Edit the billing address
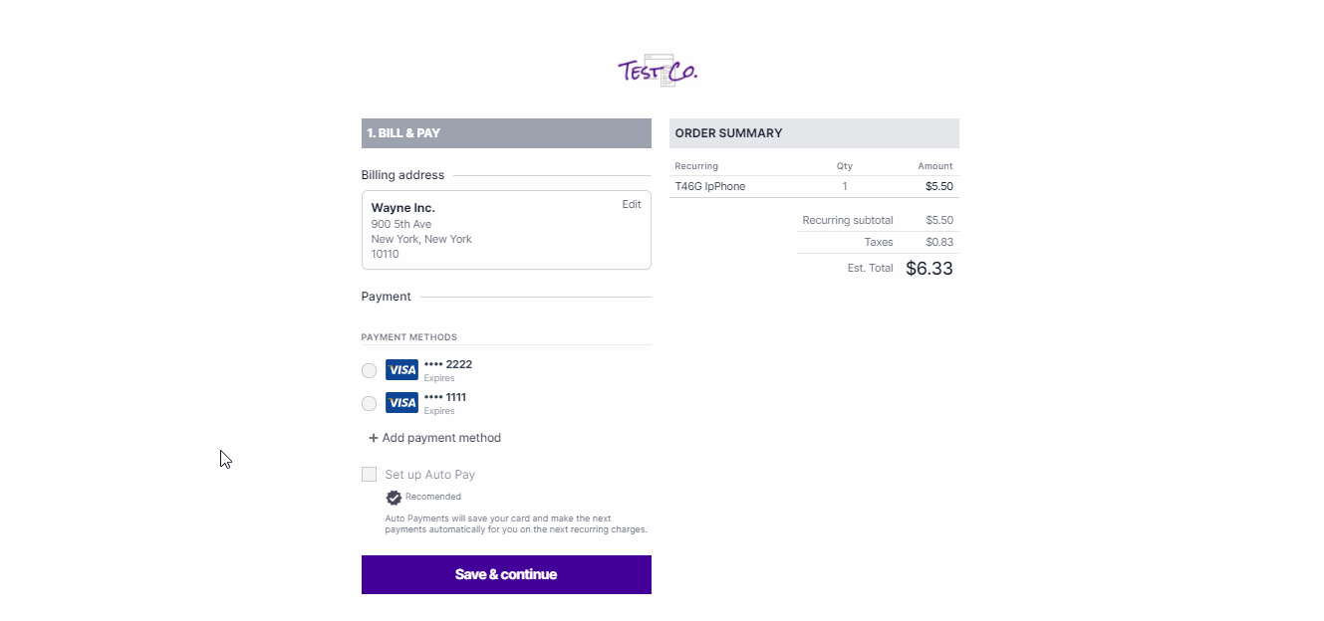This screenshot has height=621, width=1324. [x=632, y=204]
